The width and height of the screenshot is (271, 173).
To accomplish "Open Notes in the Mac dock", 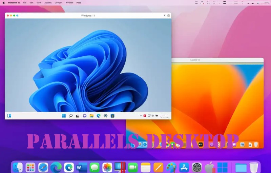I will click(x=146, y=168).
